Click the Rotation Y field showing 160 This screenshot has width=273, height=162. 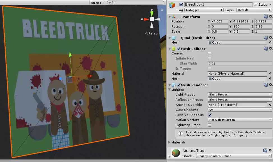242,26
